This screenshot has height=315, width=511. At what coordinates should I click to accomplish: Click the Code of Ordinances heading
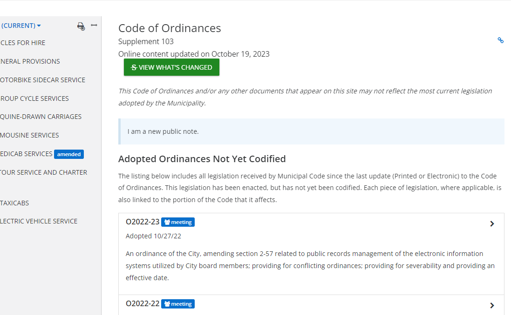(x=170, y=28)
